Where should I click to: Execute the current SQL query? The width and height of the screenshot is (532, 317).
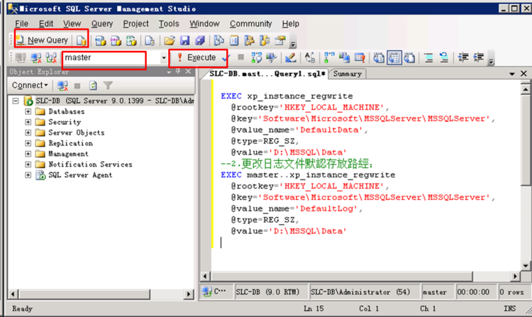click(197, 57)
